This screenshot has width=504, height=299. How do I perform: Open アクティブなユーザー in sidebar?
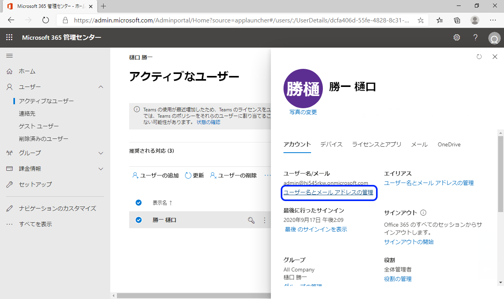46,101
